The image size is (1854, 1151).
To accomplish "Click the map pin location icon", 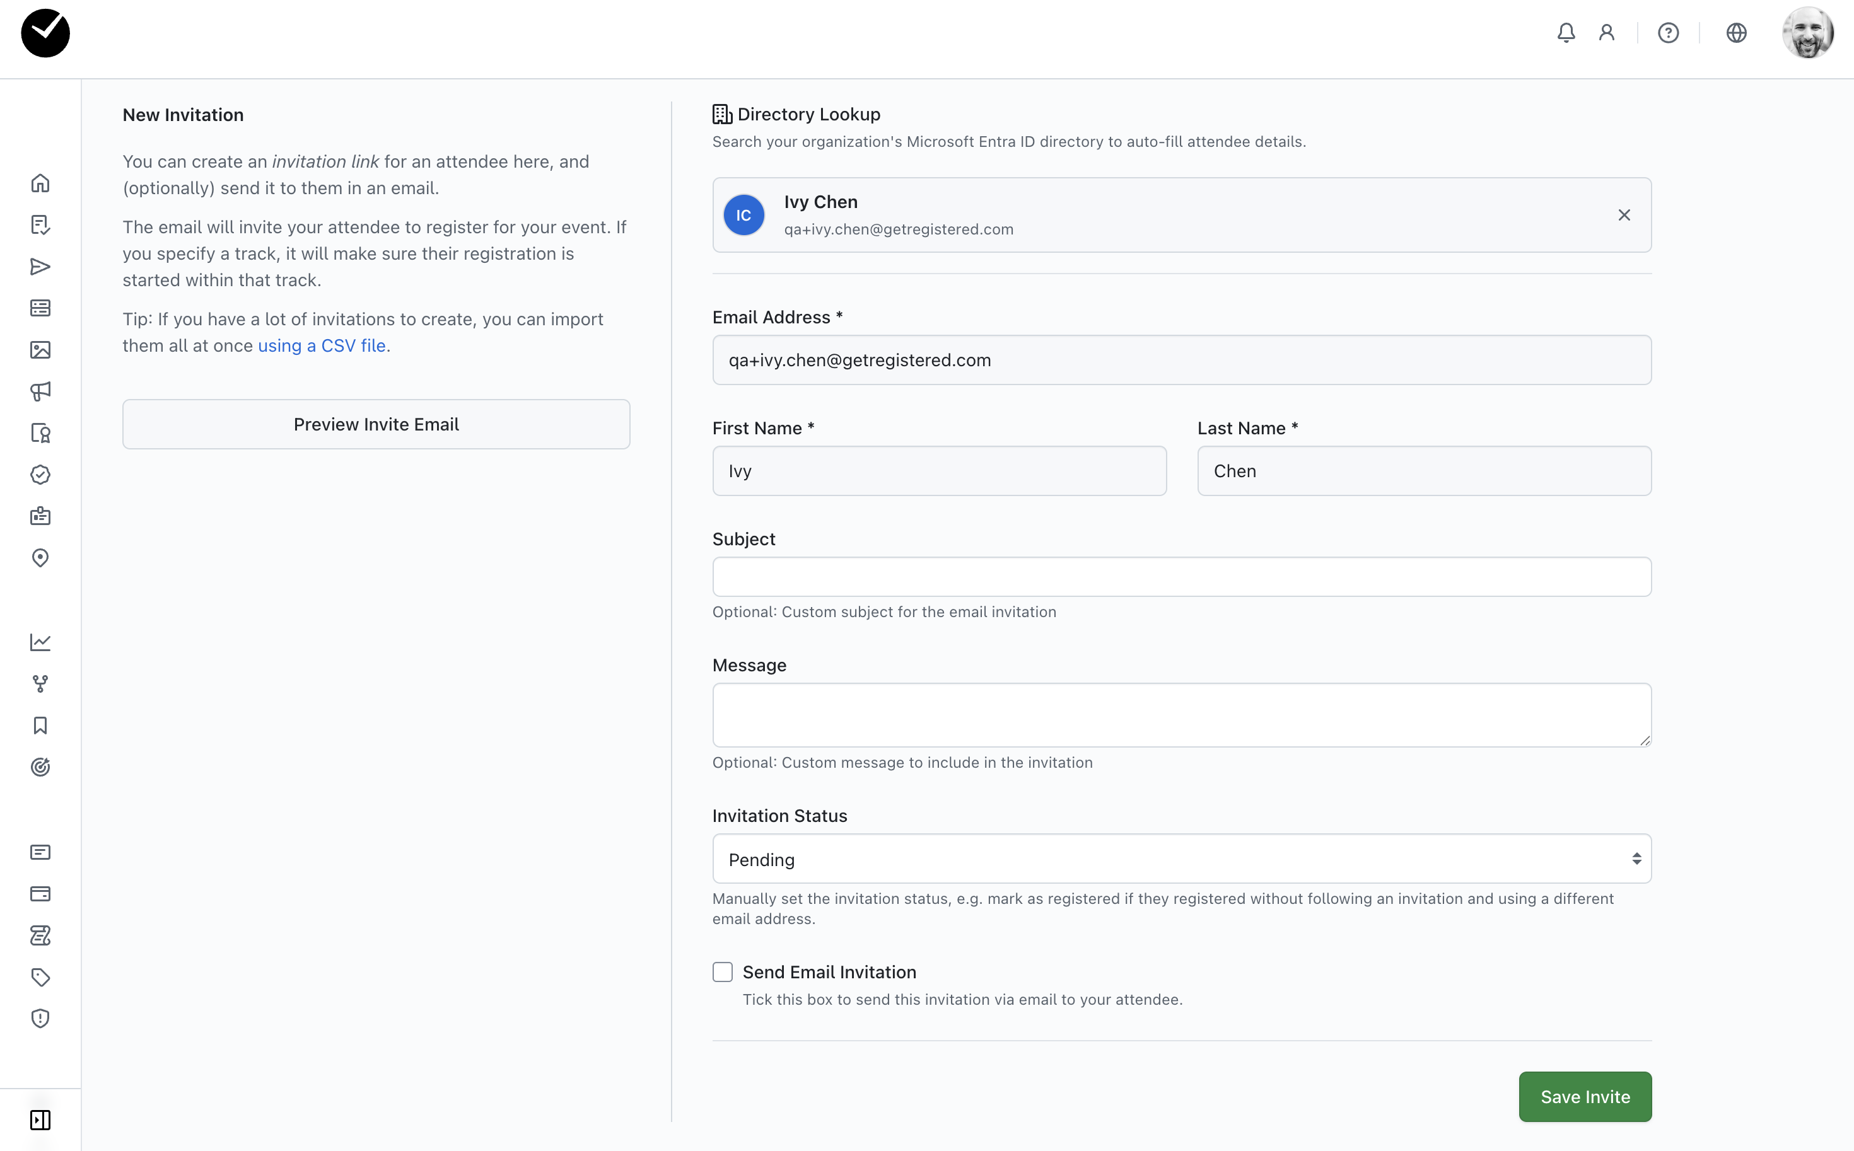I will pyautogui.click(x=40, y=558).
